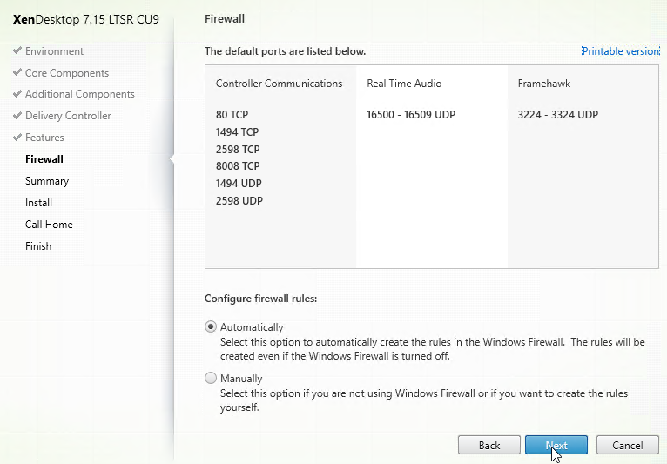
Task: Click the Manually option description text
Action: pyautogui.click(x=424, y=400)
